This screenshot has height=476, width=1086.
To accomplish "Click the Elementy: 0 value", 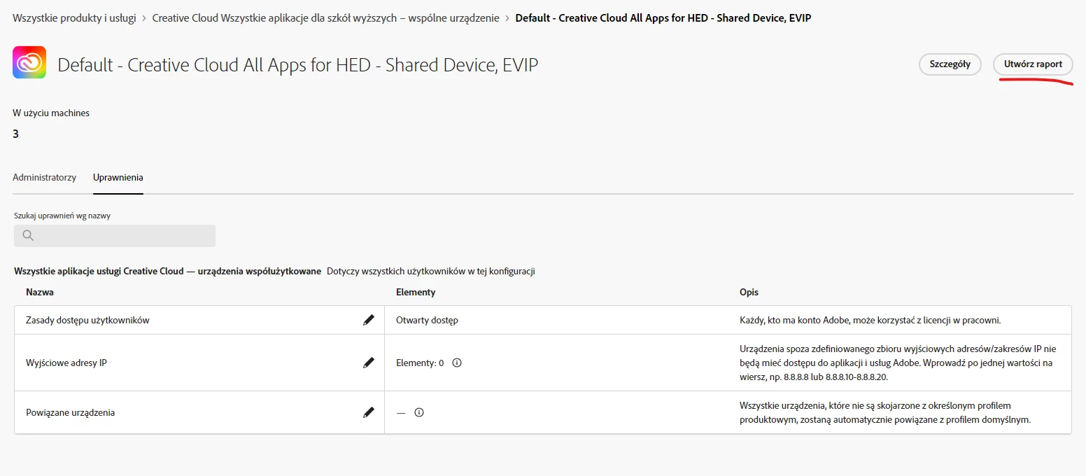I will (420, 363).
